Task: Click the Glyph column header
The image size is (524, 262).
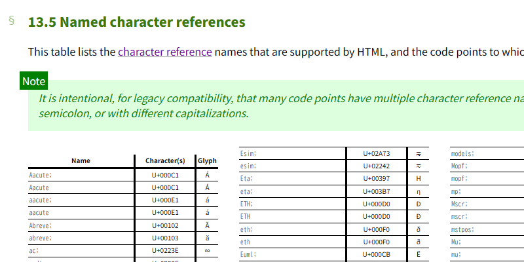Action: [x=207, y=160]
